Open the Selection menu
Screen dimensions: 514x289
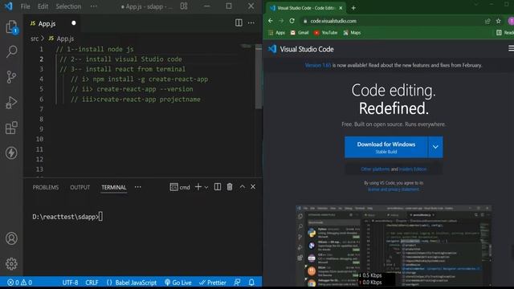(68, 6)
